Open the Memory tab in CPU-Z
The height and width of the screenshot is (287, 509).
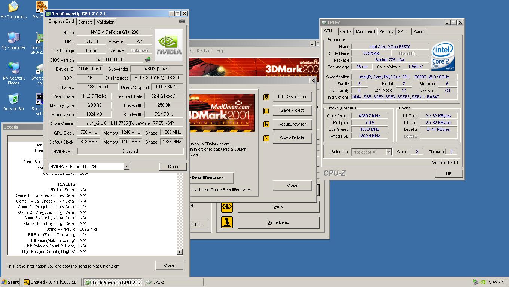[x=386, y=32]
